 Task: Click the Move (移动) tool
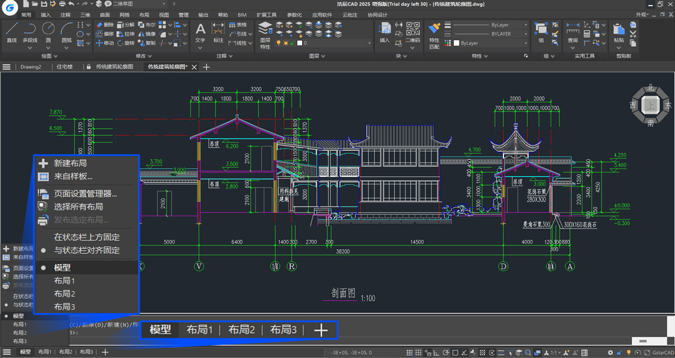click(105, 43)
